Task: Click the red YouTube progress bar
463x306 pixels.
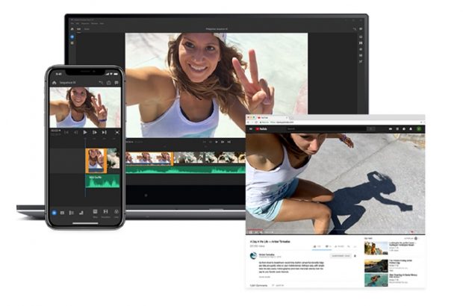Action: [x=255, y=229]
